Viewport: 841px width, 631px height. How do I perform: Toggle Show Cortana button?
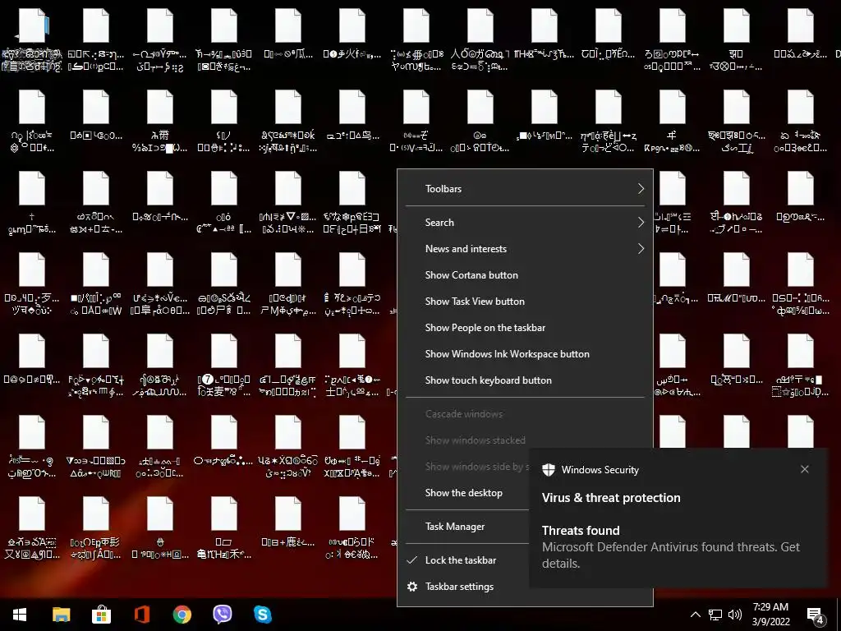coord(525,275)
